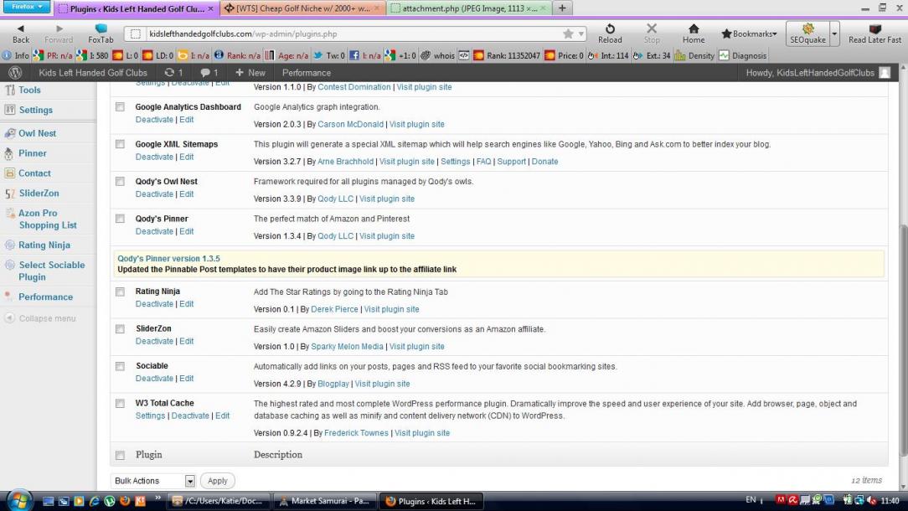Screen dimensions: 908x511
Task: Collapse the WordPress admin menu
Action: 40,318
